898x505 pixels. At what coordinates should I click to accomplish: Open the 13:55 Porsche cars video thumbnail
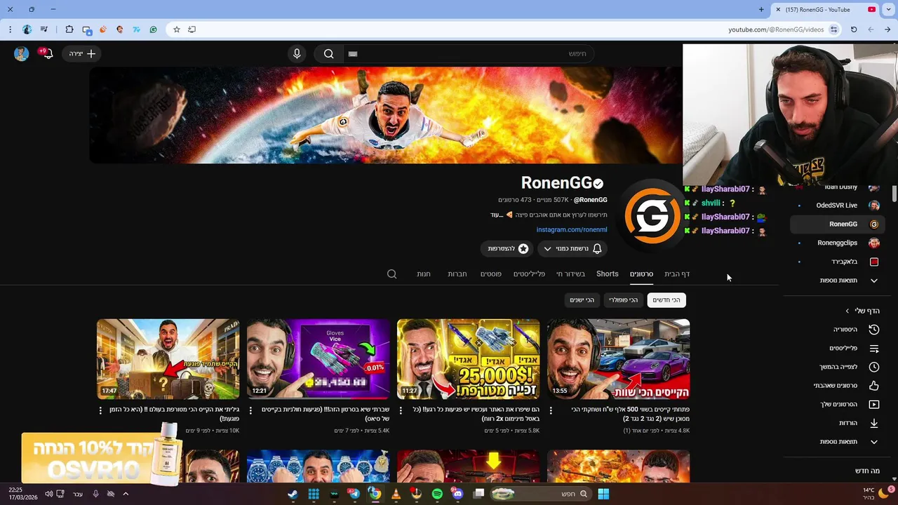[618, 359]
